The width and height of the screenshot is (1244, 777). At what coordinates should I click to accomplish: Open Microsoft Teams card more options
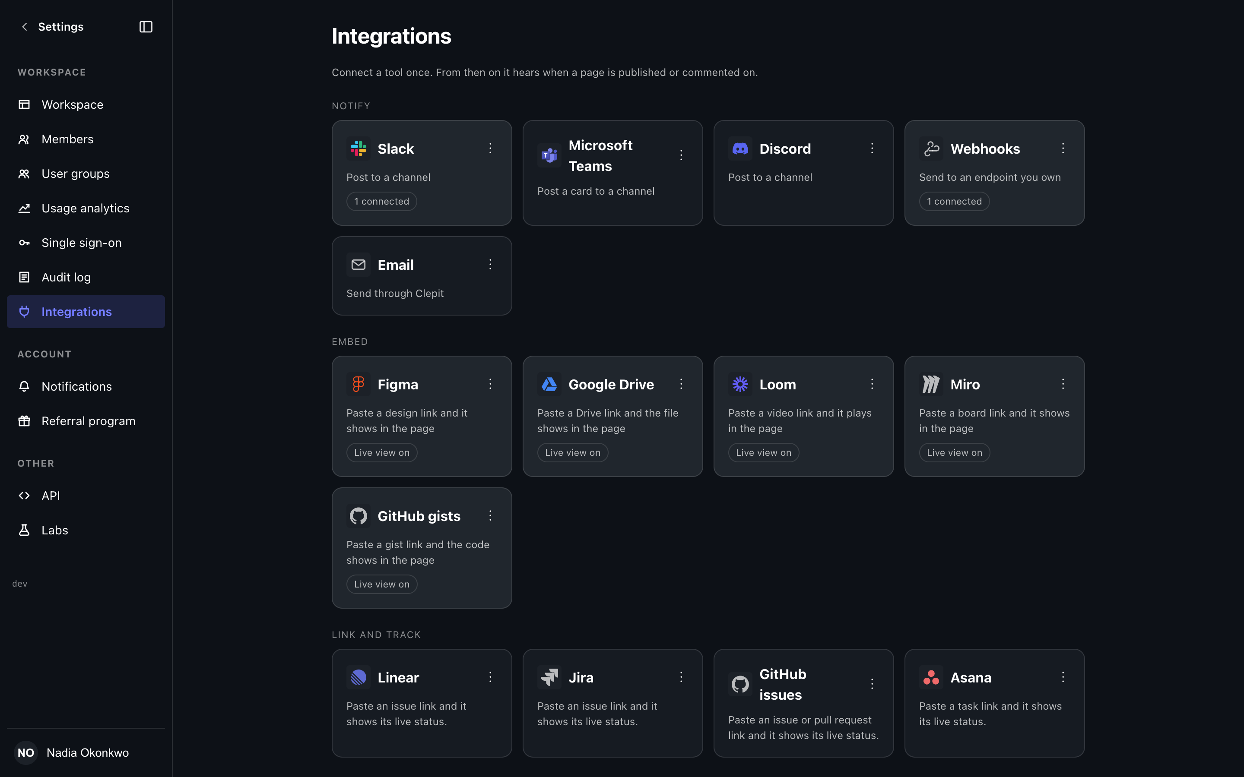click(681, 155)
